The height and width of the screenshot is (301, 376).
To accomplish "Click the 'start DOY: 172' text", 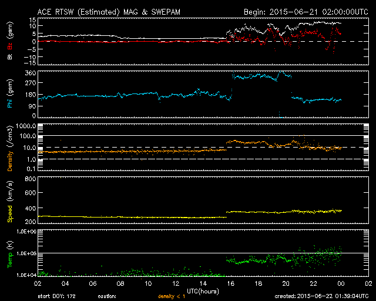I will (56, 296).
